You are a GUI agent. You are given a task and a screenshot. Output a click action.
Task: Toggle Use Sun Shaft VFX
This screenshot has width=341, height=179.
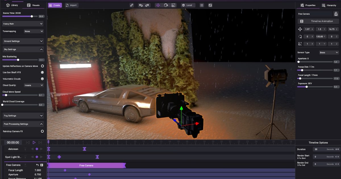pos(42,72)
